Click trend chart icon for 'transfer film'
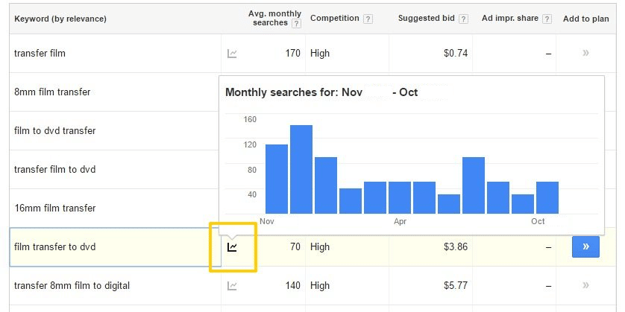Screen dimensions: 625x312 point(232,54)
